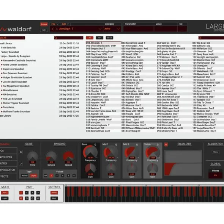Click the Edit view button below Browse
This screenshot has width=224, height=224.
pyautogui.click(x=44, y=30)
